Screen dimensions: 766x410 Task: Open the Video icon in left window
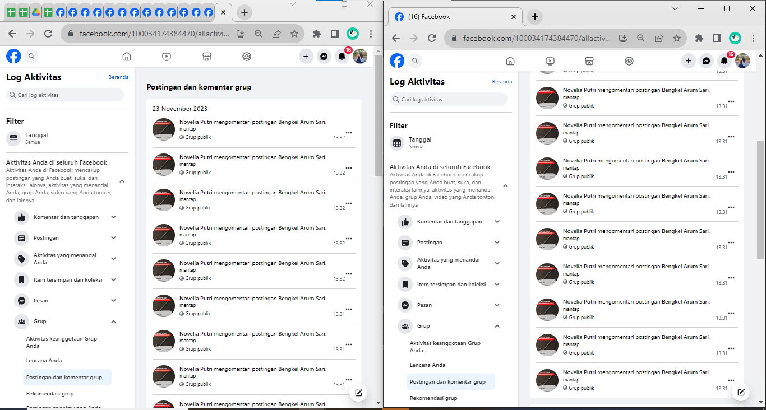(167, 56)
